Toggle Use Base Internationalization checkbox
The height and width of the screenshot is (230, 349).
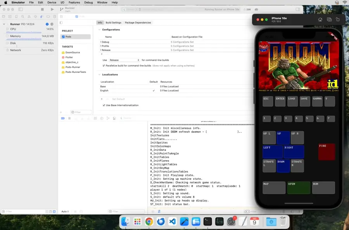(x=104, y=105)
